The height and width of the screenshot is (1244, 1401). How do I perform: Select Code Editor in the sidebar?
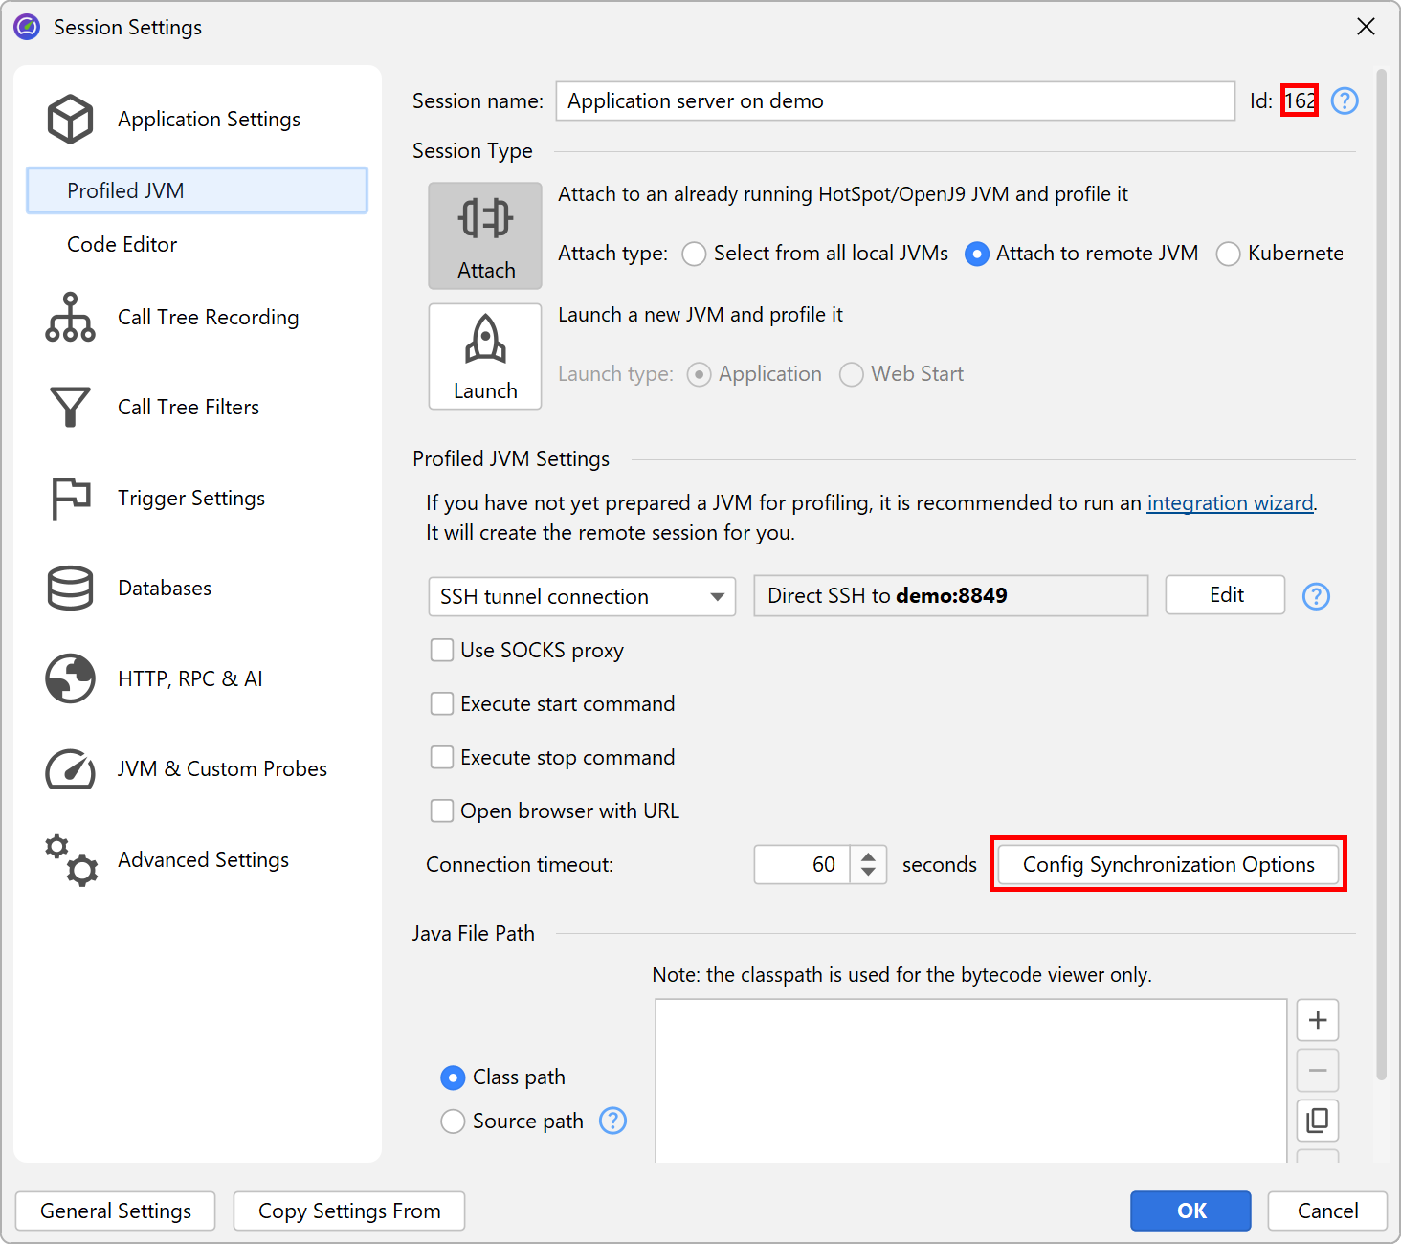click(x=122, y=245)
